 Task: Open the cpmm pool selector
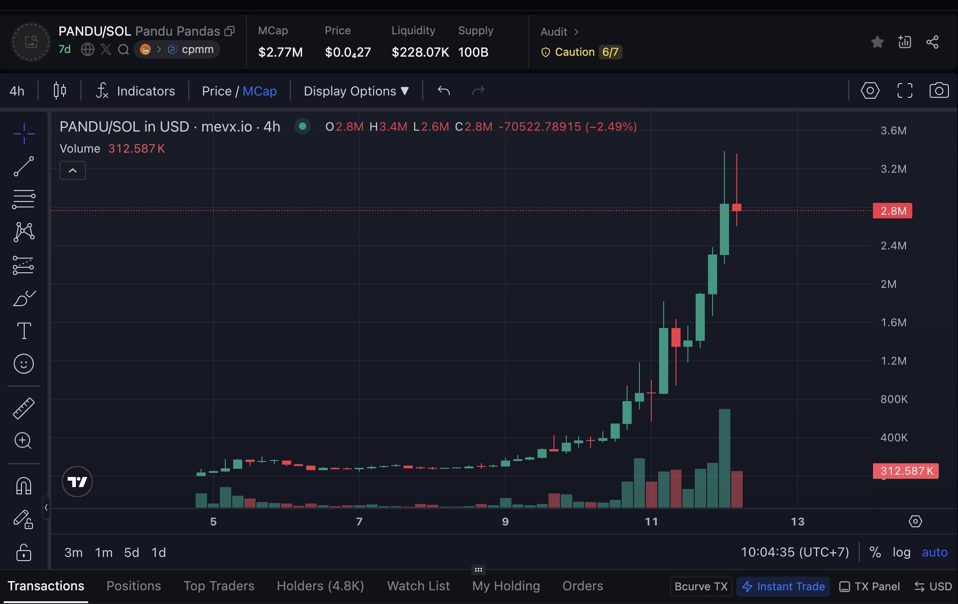click(177, 49)
